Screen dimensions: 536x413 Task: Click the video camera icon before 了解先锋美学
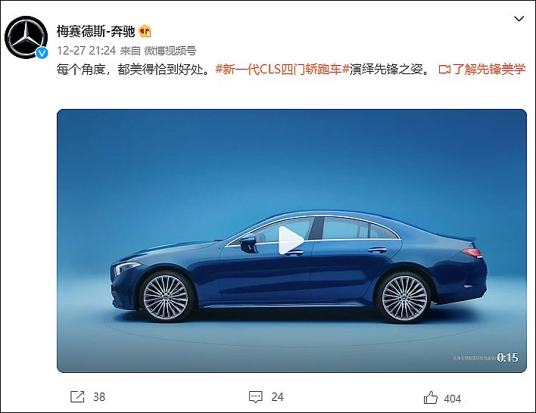[x=444, y=70]
